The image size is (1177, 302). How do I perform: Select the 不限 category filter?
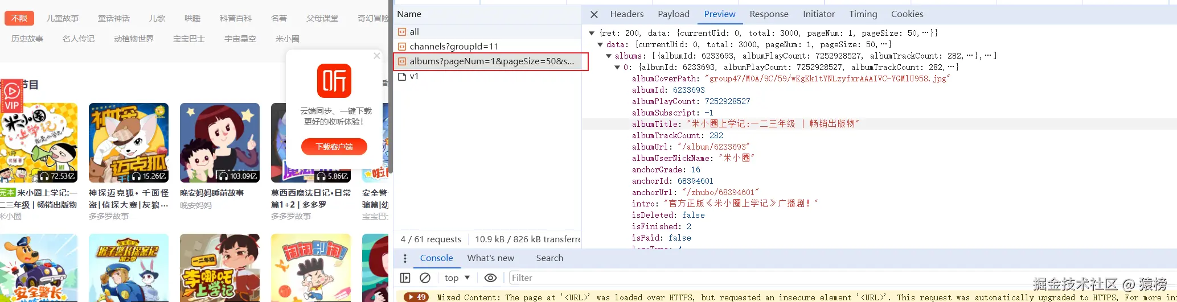[19, 18]
